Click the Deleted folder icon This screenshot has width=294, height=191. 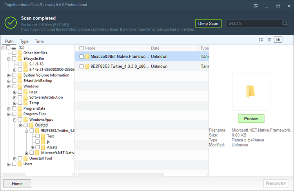pos(31,125)
